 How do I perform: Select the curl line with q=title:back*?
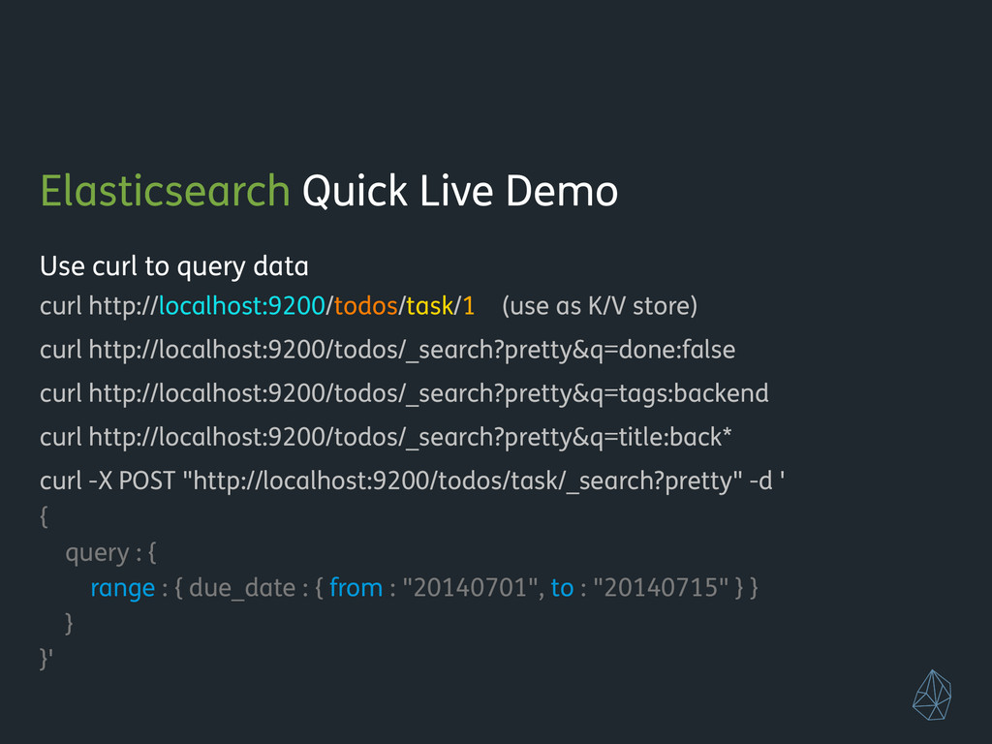pos(386,437)
